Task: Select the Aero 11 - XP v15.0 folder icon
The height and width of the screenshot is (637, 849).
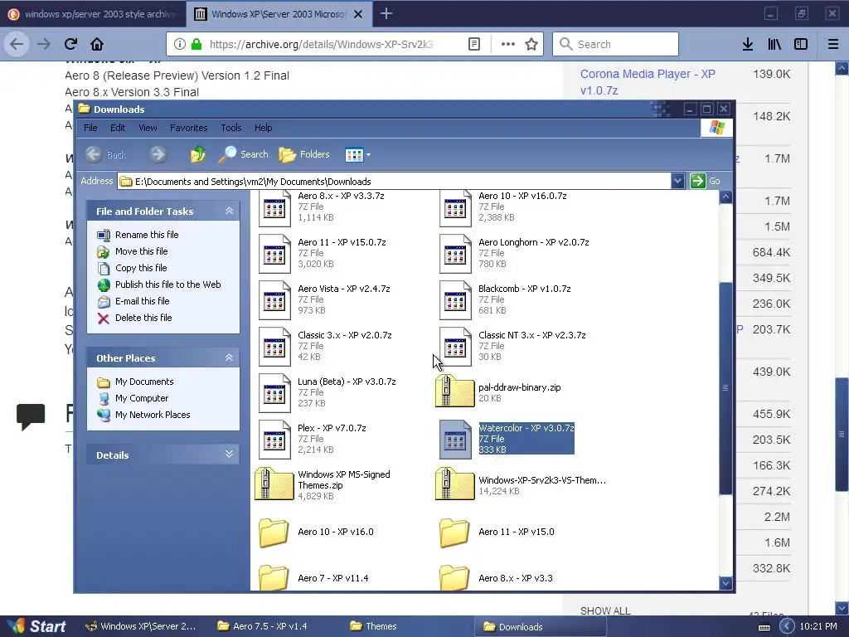Action: pyautogui.click(x=454, y=532)
